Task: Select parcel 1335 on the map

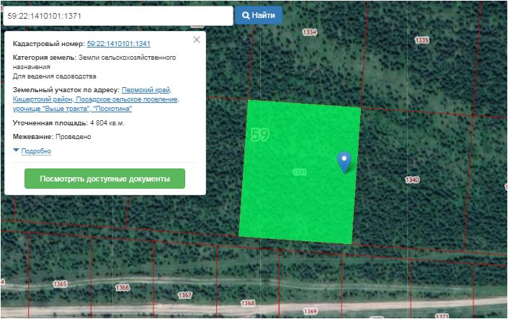Action: (x=422, y=40)
